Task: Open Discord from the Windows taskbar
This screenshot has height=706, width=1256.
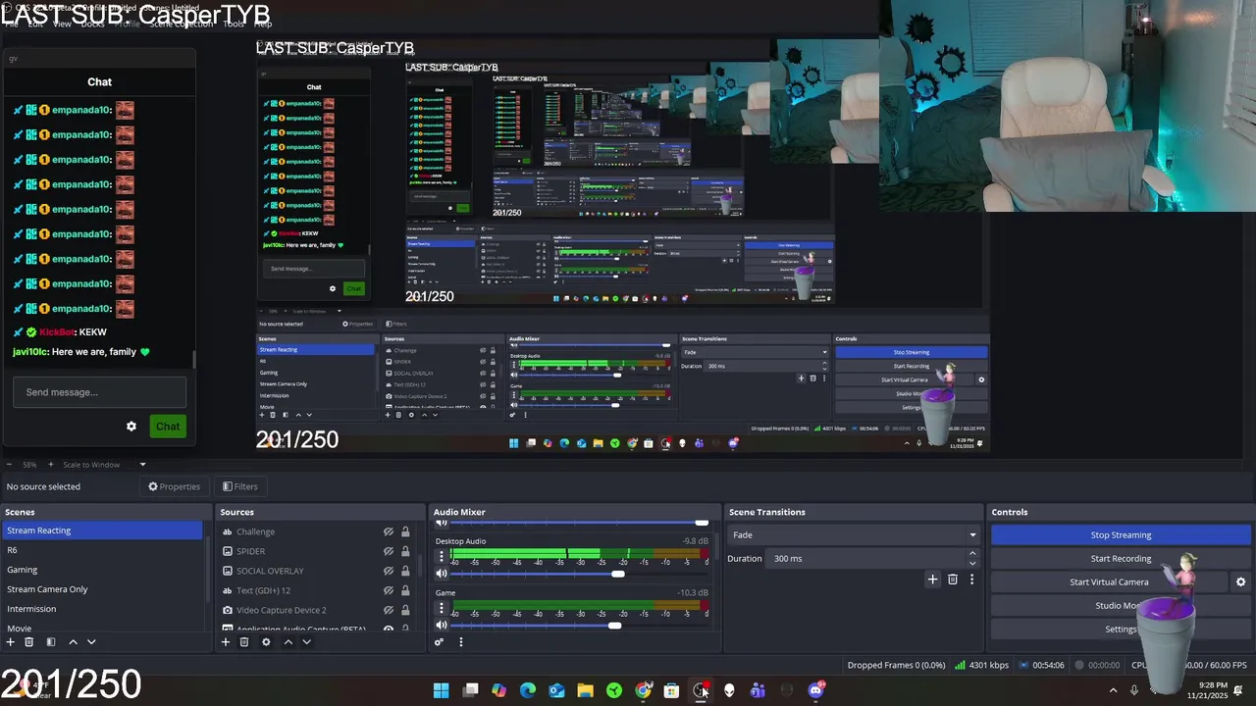Action: pyautogui.click(x=815, y=690)
